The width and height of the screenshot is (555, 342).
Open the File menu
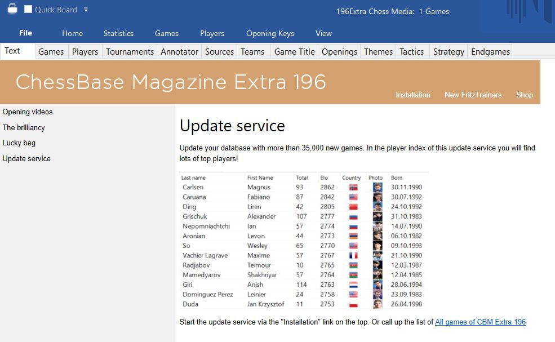(25, 33)
